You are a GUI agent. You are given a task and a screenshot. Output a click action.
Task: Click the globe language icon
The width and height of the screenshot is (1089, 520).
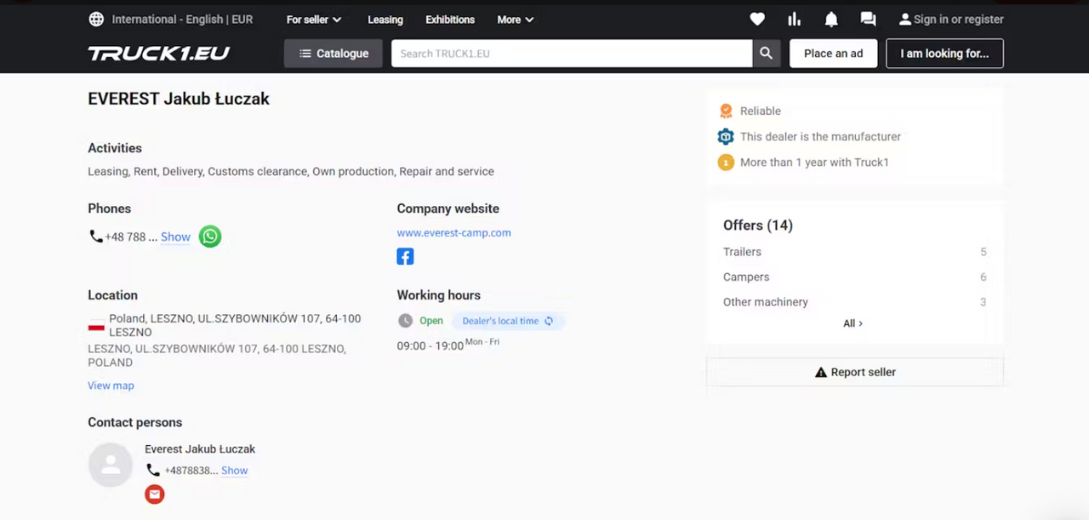click(x=97, y=19)
